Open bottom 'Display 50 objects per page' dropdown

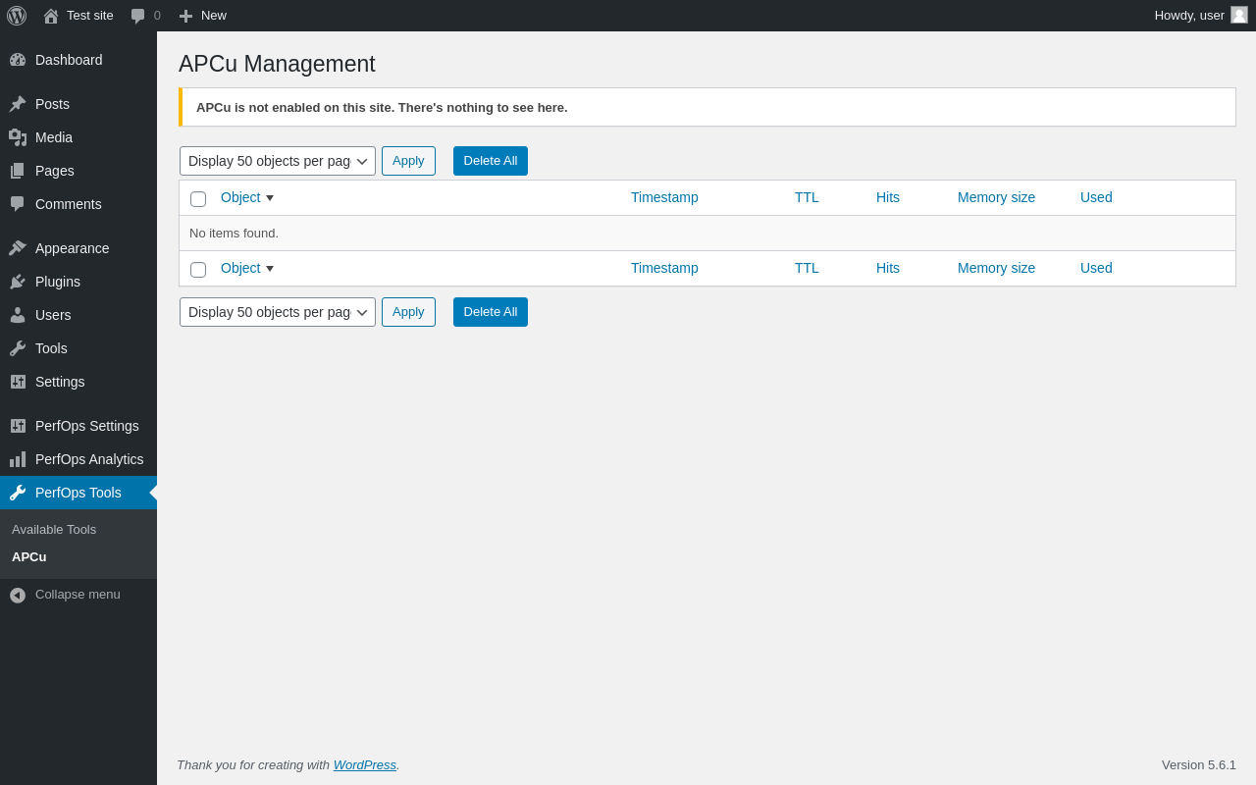point(278,312)
